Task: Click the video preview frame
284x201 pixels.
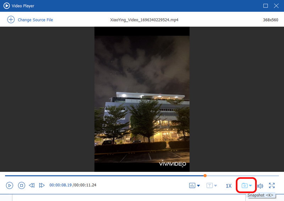Action: pyautogui.click(x=142, y=99)
